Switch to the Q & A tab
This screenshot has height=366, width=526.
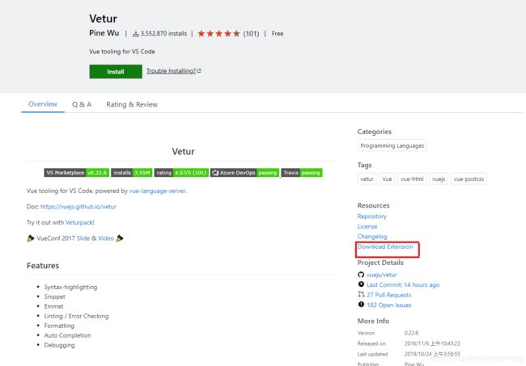pos(82,104)
